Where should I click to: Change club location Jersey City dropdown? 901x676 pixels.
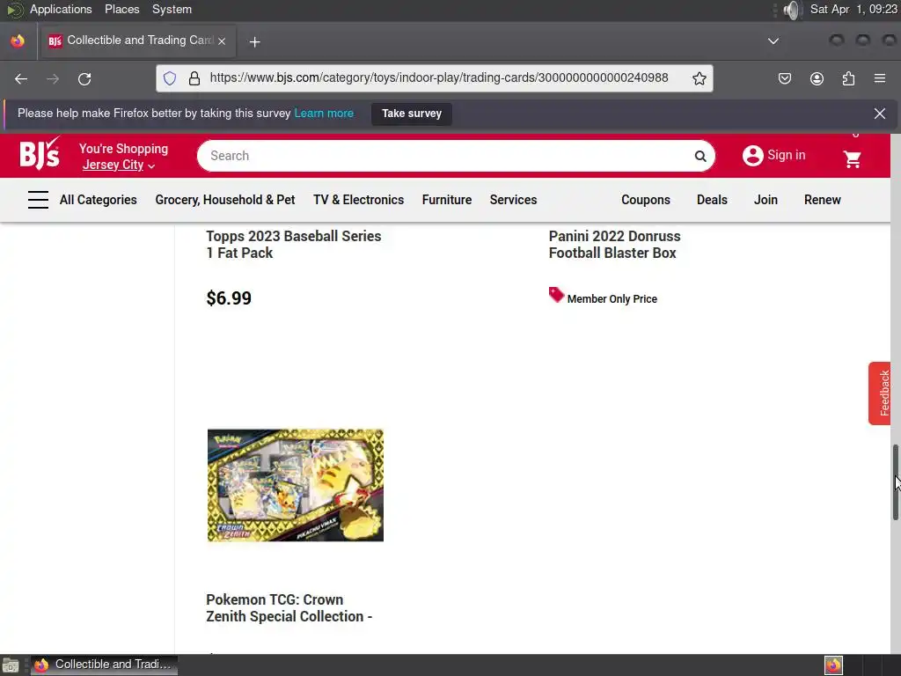click(x=119, y=165)
